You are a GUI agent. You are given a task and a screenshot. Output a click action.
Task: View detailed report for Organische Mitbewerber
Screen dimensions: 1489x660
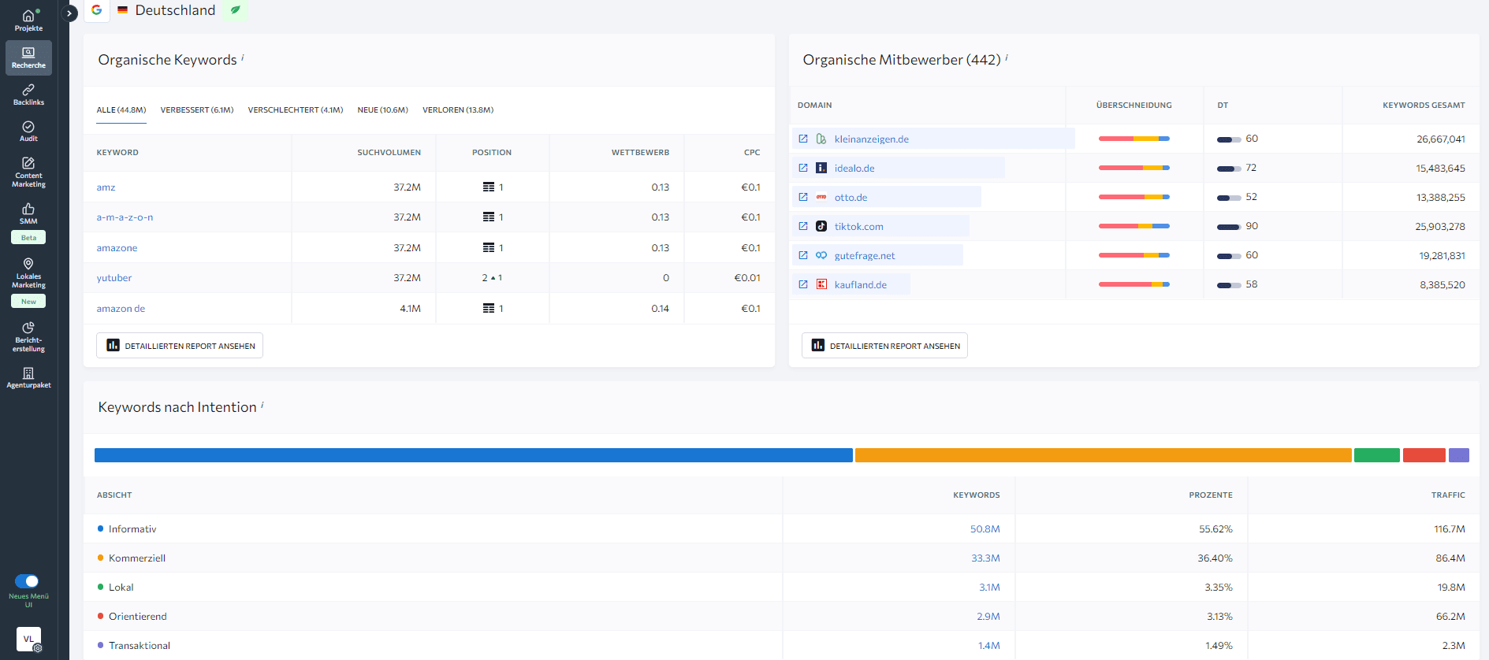pyautogui.click(x=884, y=346)
